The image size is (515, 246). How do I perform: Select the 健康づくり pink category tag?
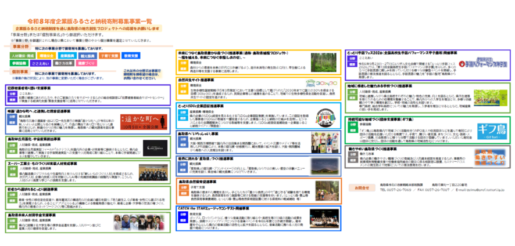tap(87, 63)
